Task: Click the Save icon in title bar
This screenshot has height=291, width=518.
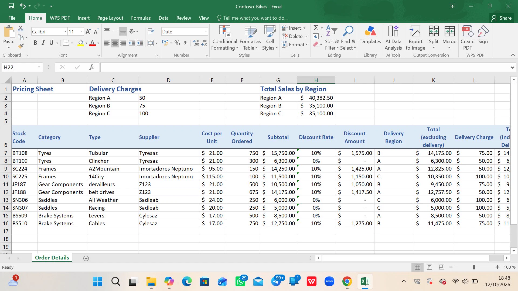Action: [11, 6]
